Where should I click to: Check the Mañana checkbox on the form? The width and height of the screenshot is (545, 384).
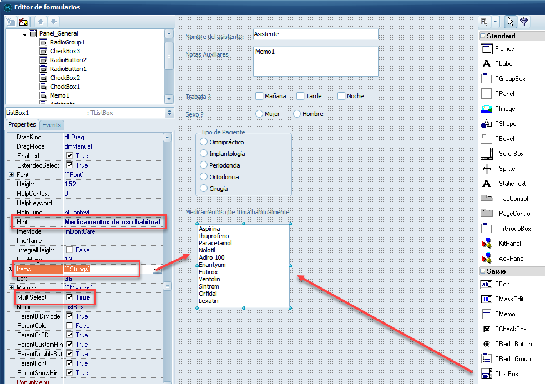pyautogui.click(x=259, y=96)
